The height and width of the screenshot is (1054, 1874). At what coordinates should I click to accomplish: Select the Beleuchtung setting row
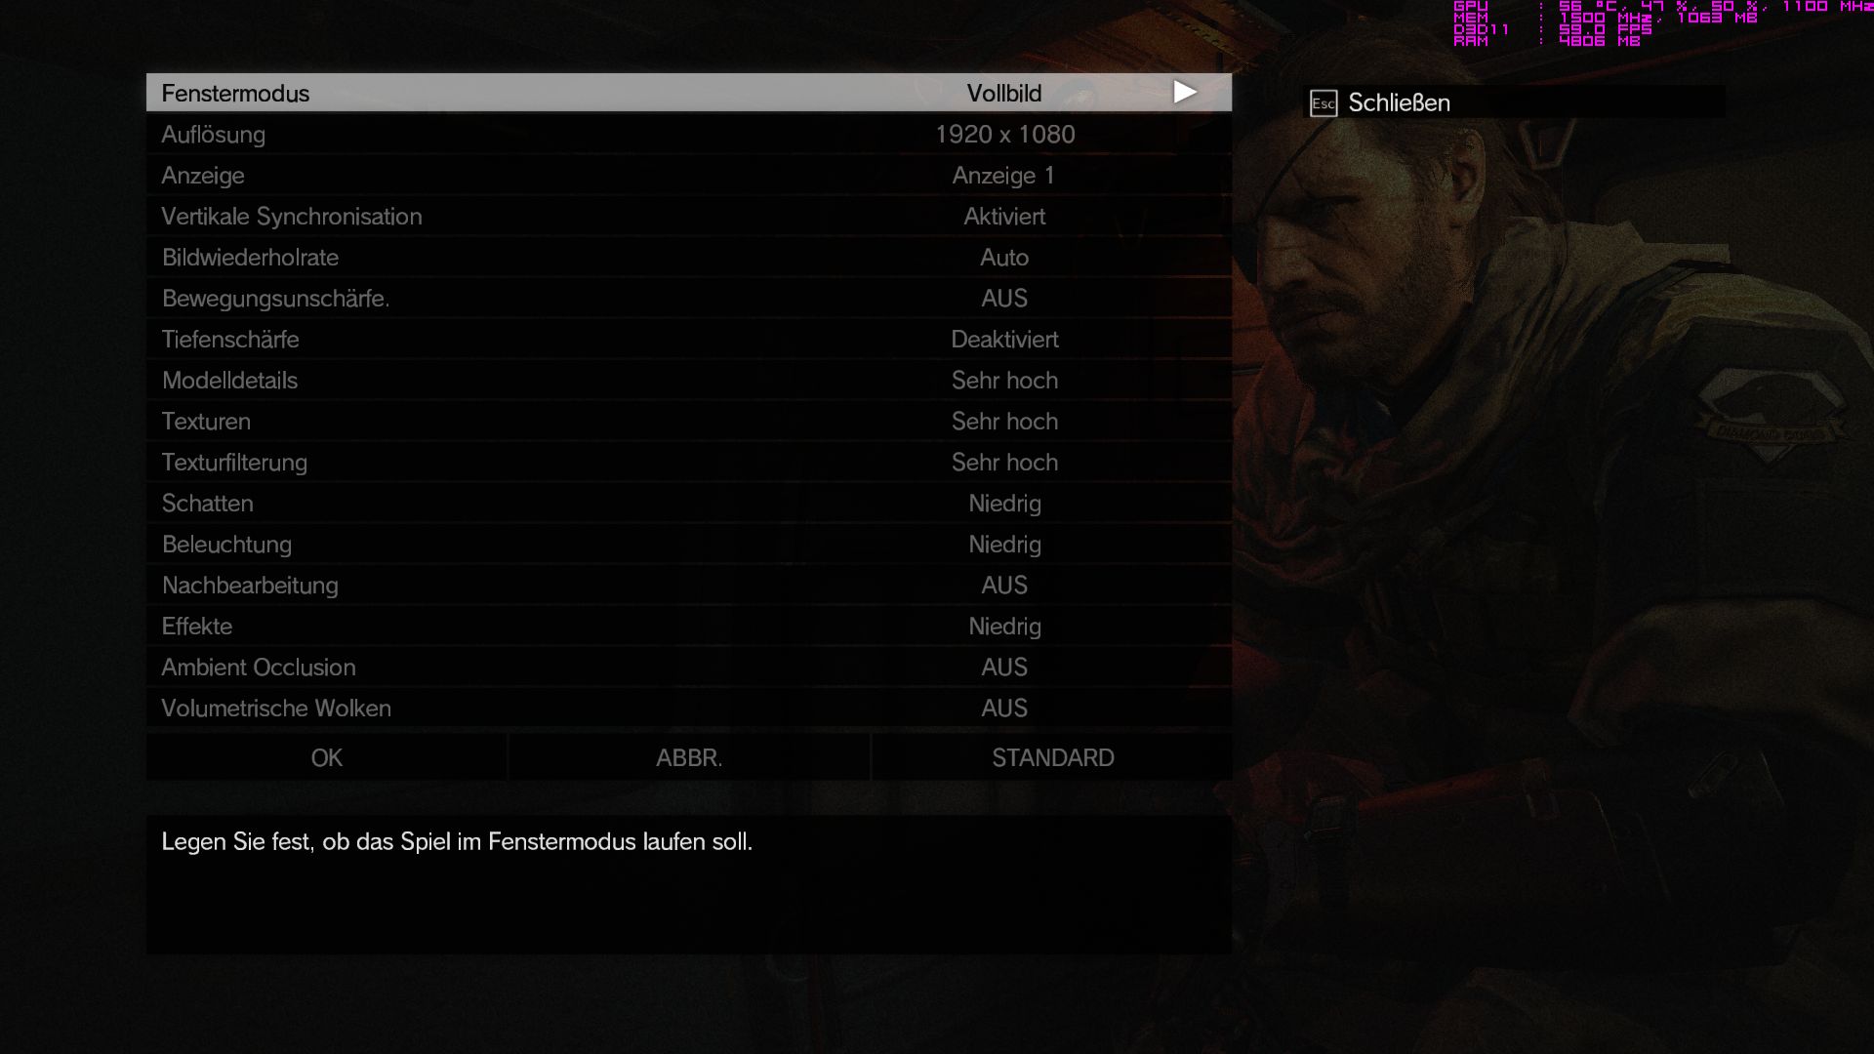pyautogui.click(x=689, y=544)
